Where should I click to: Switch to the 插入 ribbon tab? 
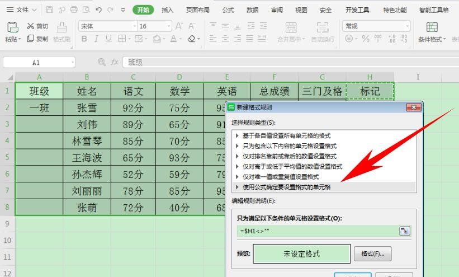pyautogui.click(x=167, y=10)
